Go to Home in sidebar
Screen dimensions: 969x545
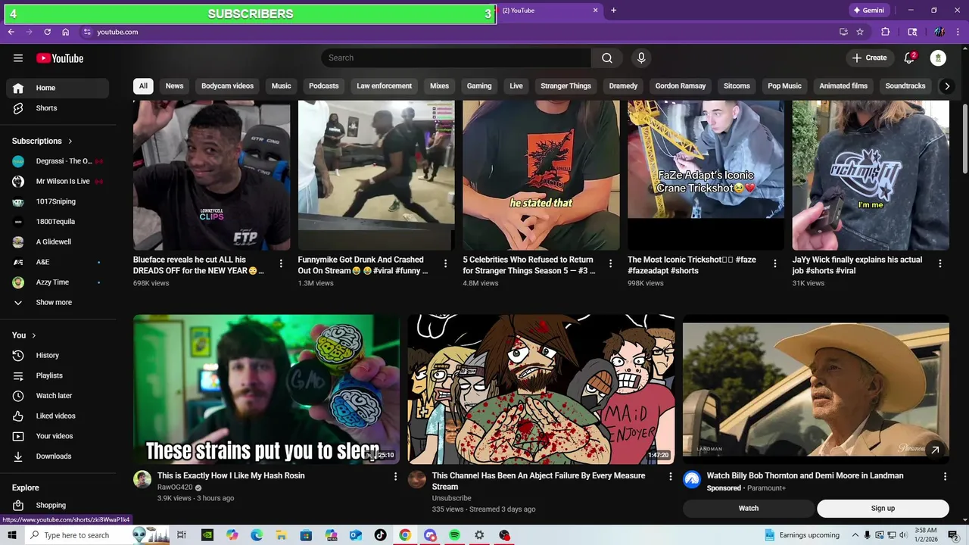58,88
